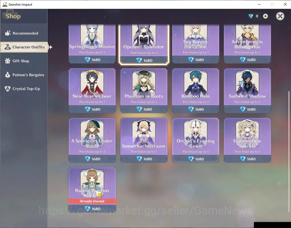Minimize the Genshin Impact window
Viewport: 291px width, 228px height.
259,4
